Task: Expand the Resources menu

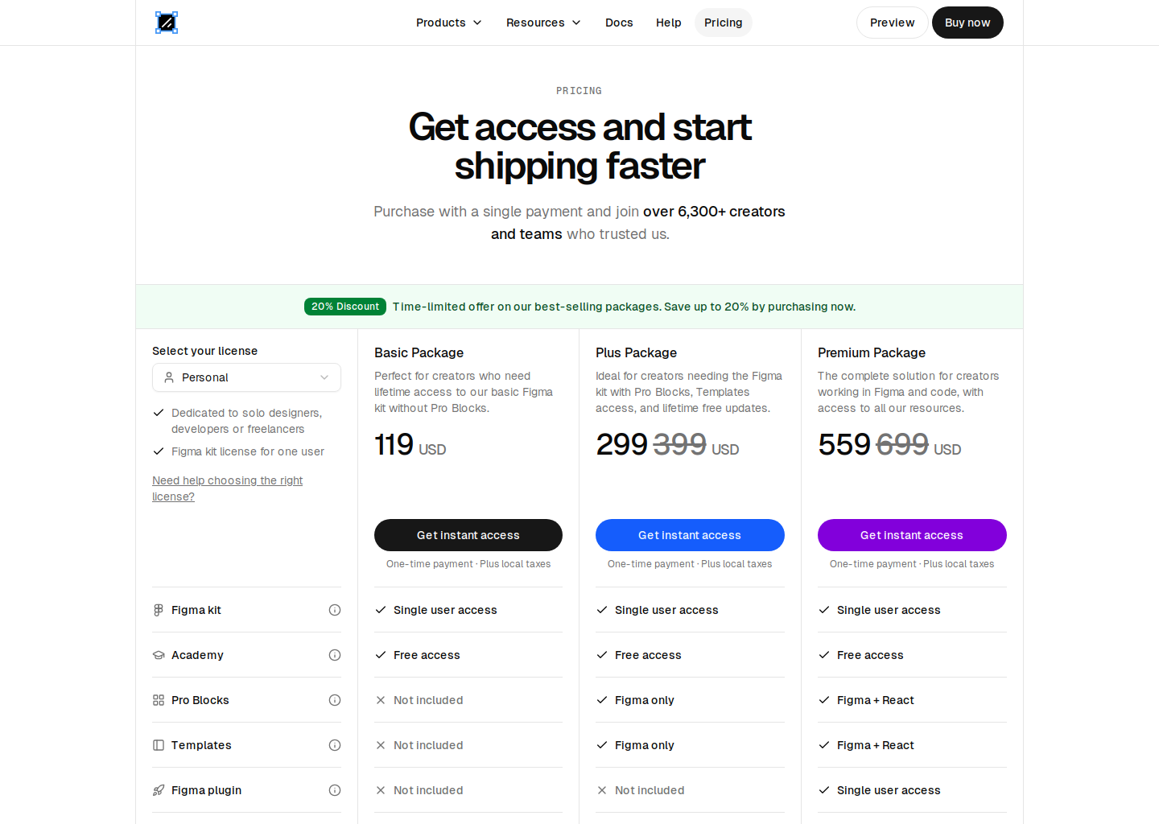Action: (x=543, y=23)
